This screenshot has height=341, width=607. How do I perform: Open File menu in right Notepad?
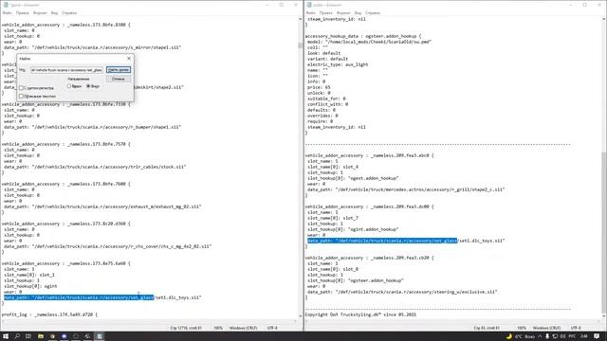[310, 12]
